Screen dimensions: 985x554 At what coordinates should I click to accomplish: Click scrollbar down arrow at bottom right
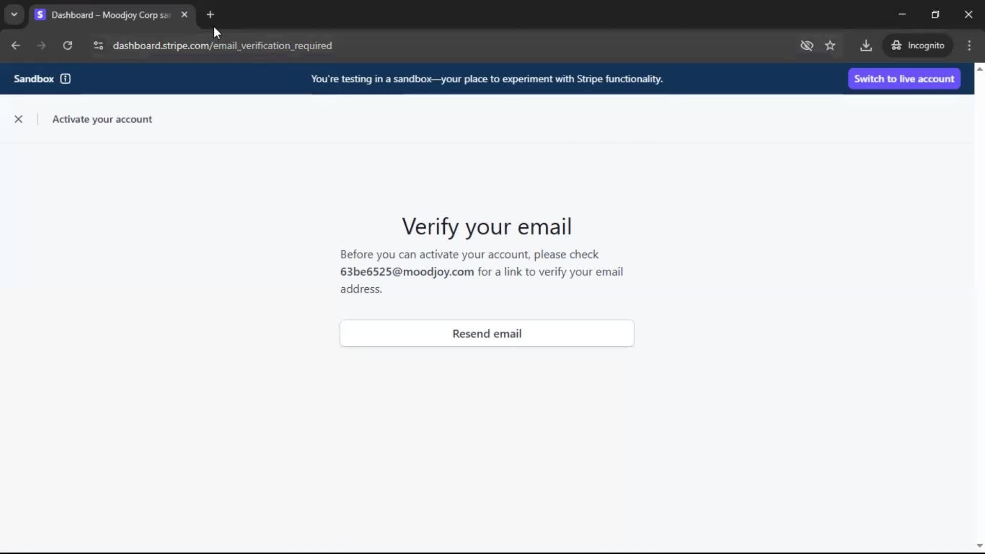click(979, 546)
